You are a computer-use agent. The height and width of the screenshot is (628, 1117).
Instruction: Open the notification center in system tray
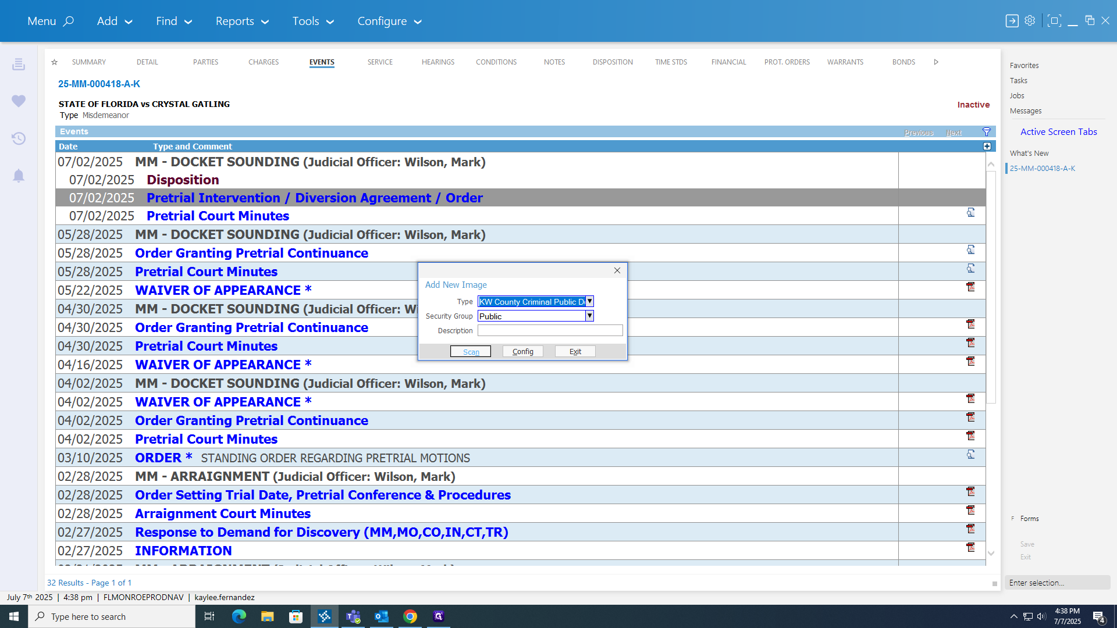coord(1099,616)
